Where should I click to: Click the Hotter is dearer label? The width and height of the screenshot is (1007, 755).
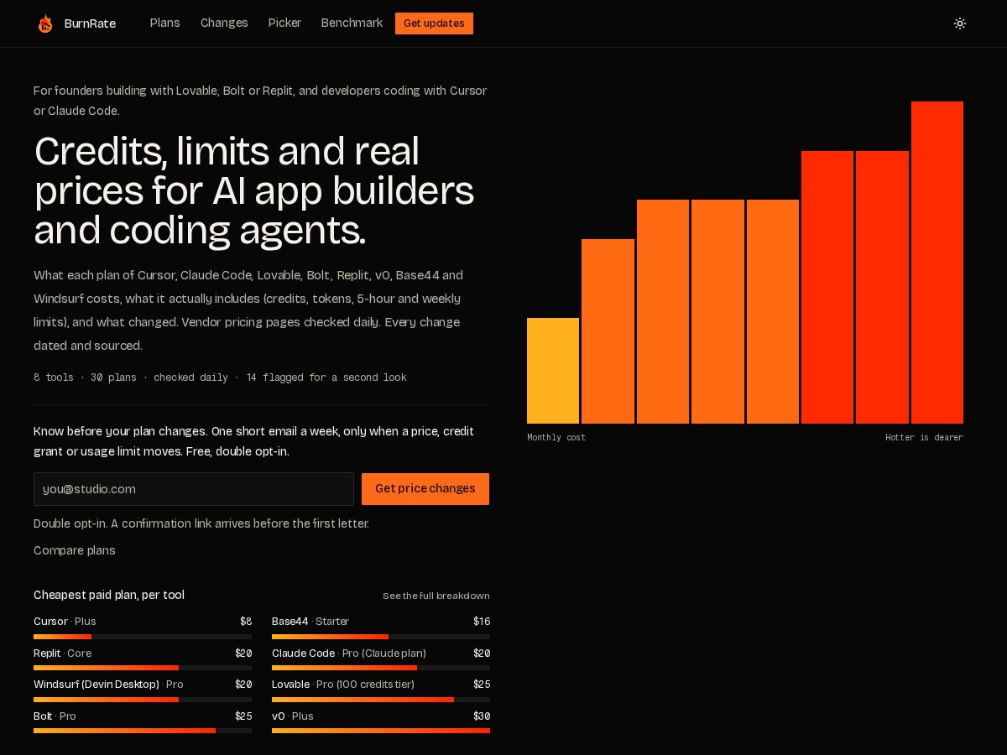click(924, 438)
